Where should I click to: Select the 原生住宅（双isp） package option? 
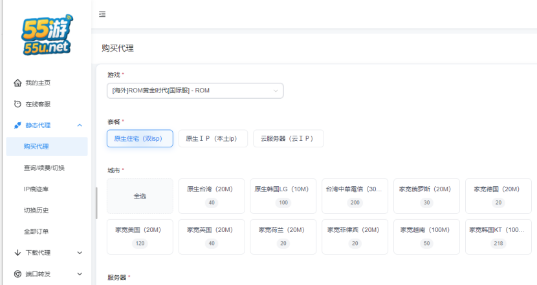(x=140, y=138)
